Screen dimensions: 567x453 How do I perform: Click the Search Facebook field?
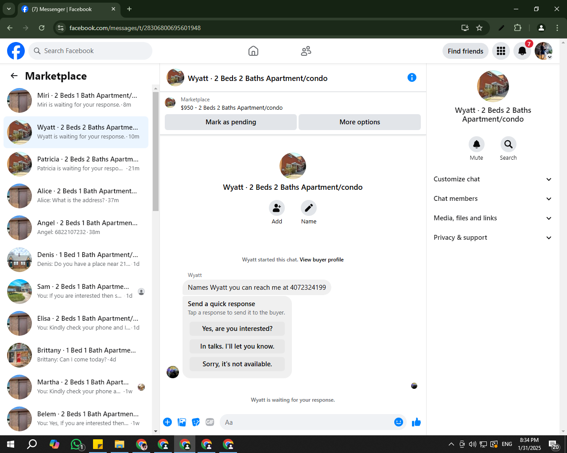click(x=90, y=51)
